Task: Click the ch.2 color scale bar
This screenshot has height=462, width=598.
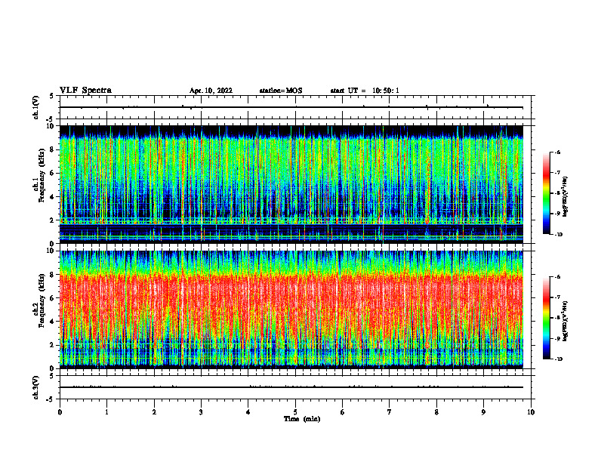Action: click(547, 318)
